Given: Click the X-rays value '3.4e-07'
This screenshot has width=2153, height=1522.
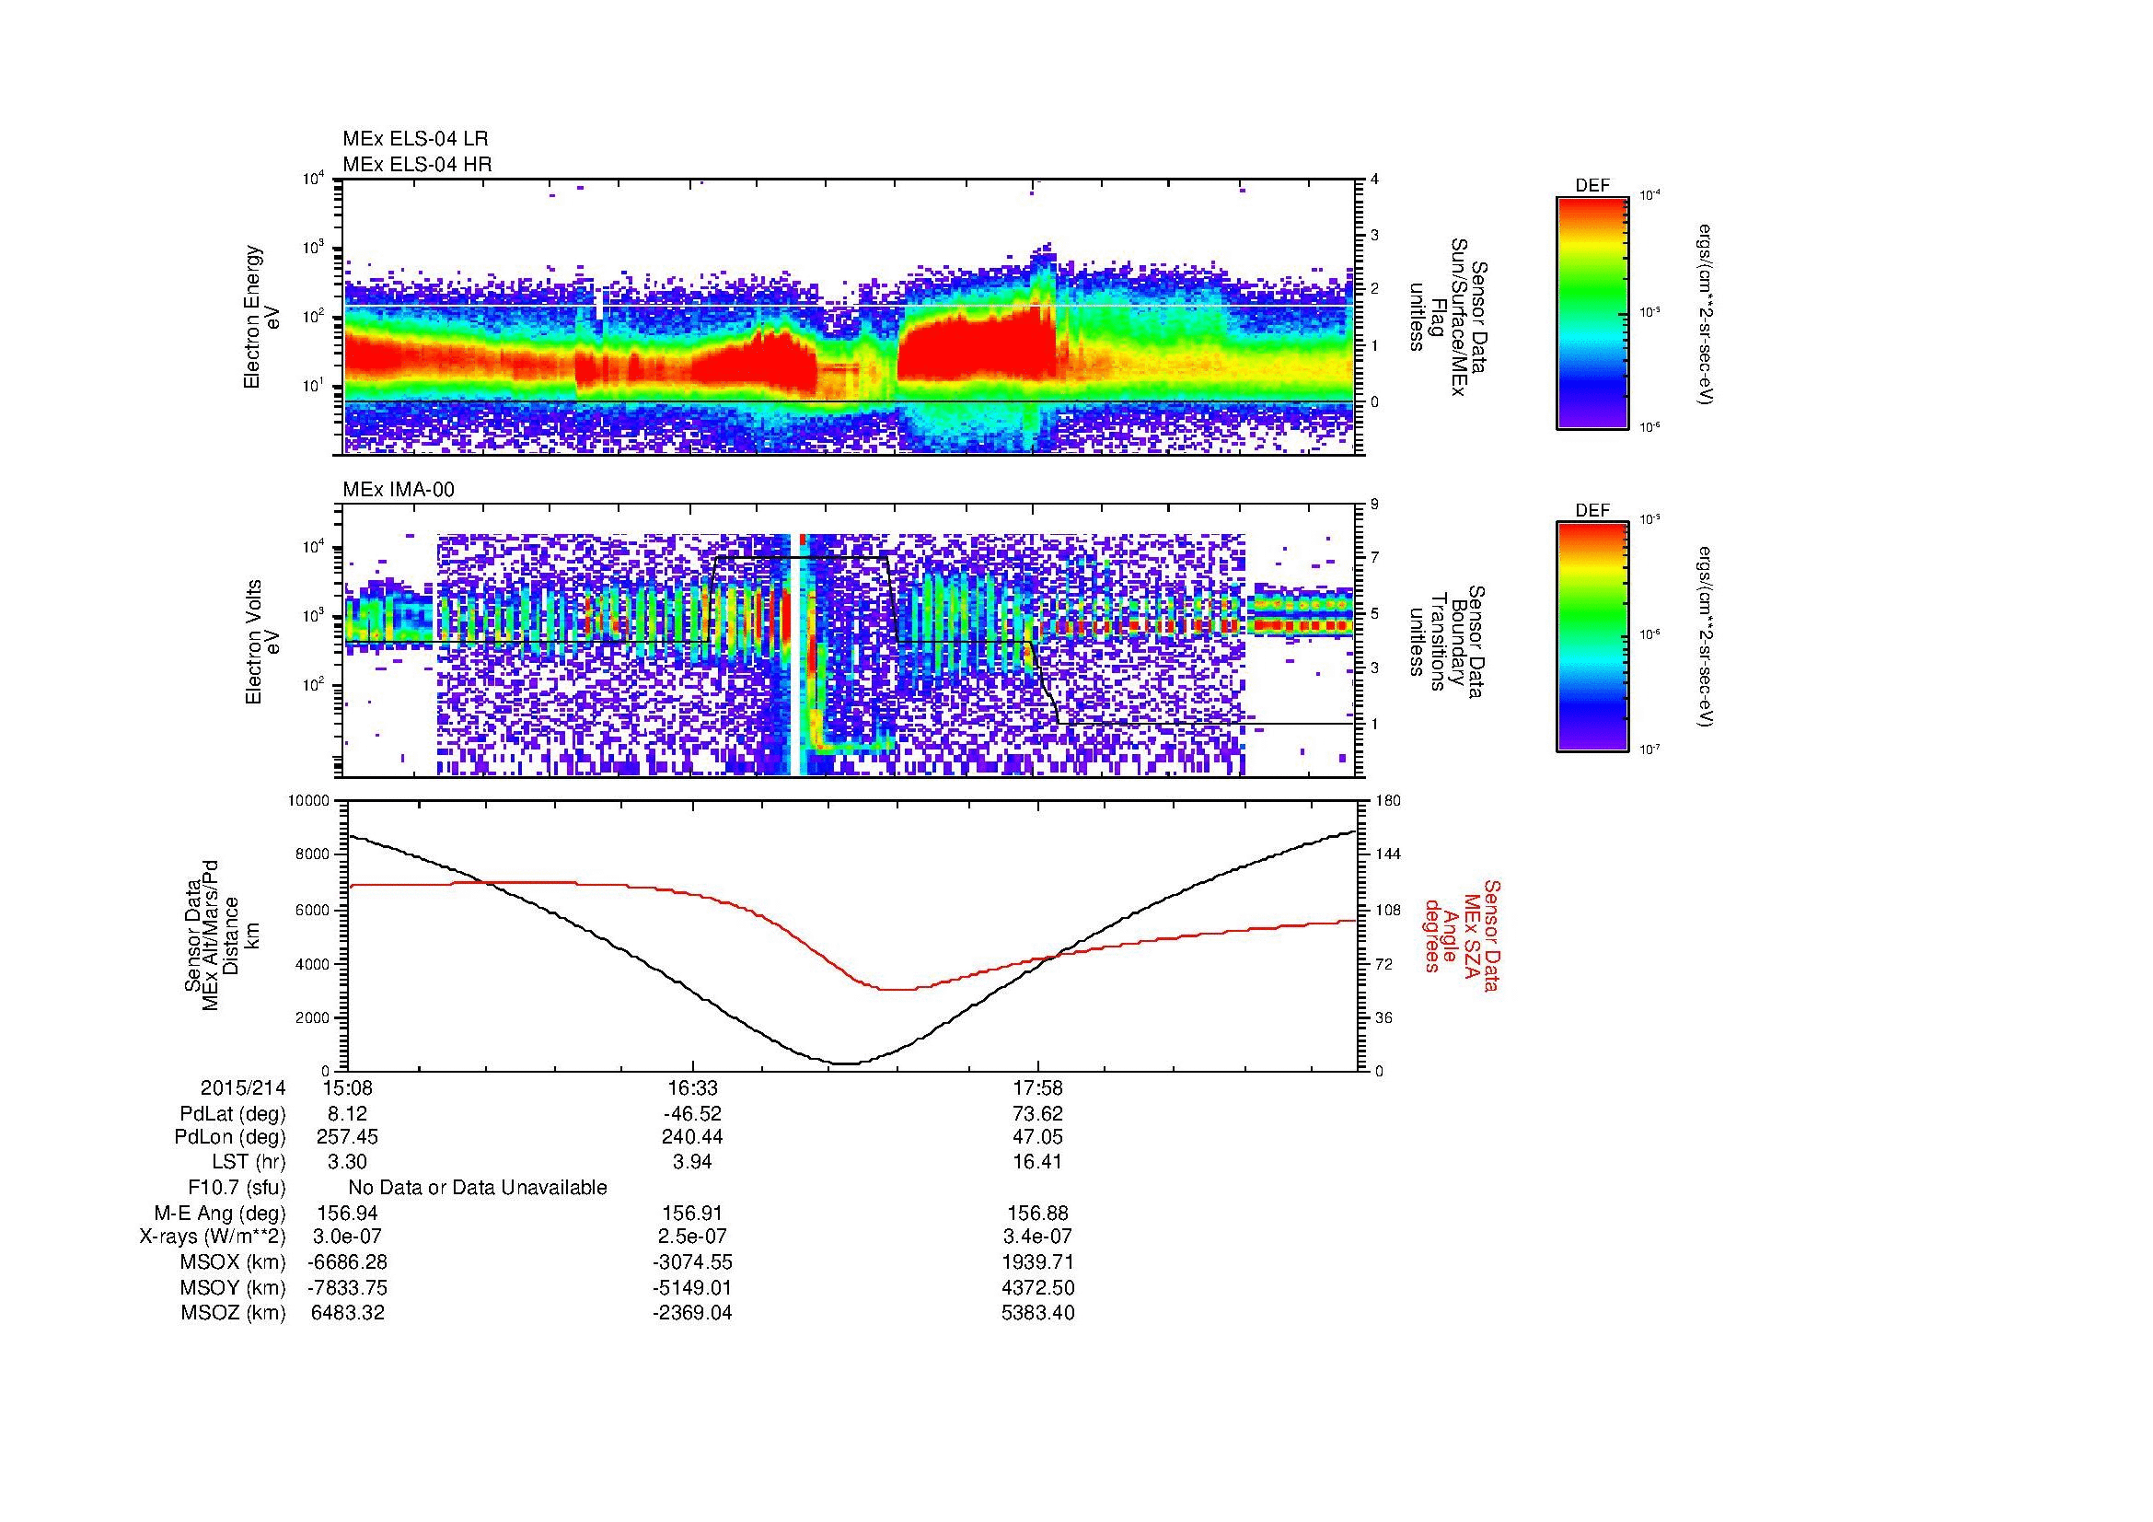Looking at the screenshot, I should click(1037, 1237).
